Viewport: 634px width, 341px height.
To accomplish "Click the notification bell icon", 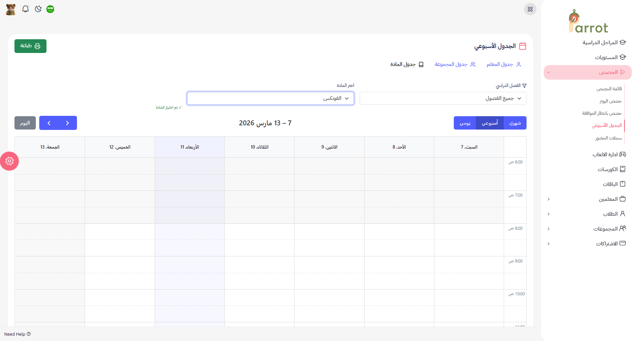I will tap(26, 9).
